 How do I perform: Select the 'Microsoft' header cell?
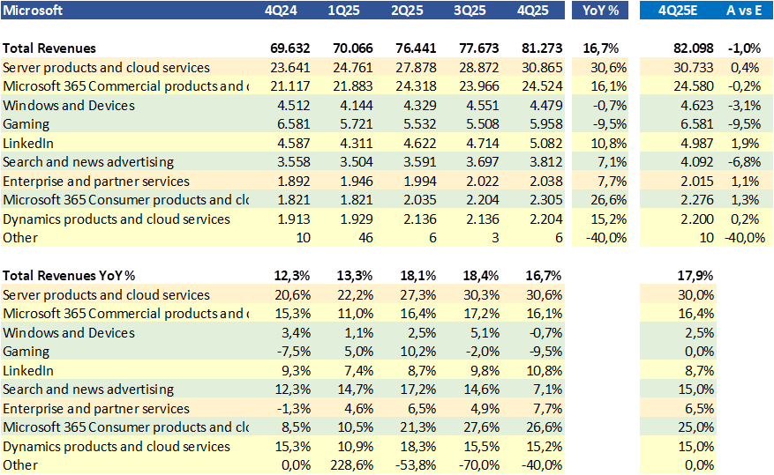click(33, 11)
